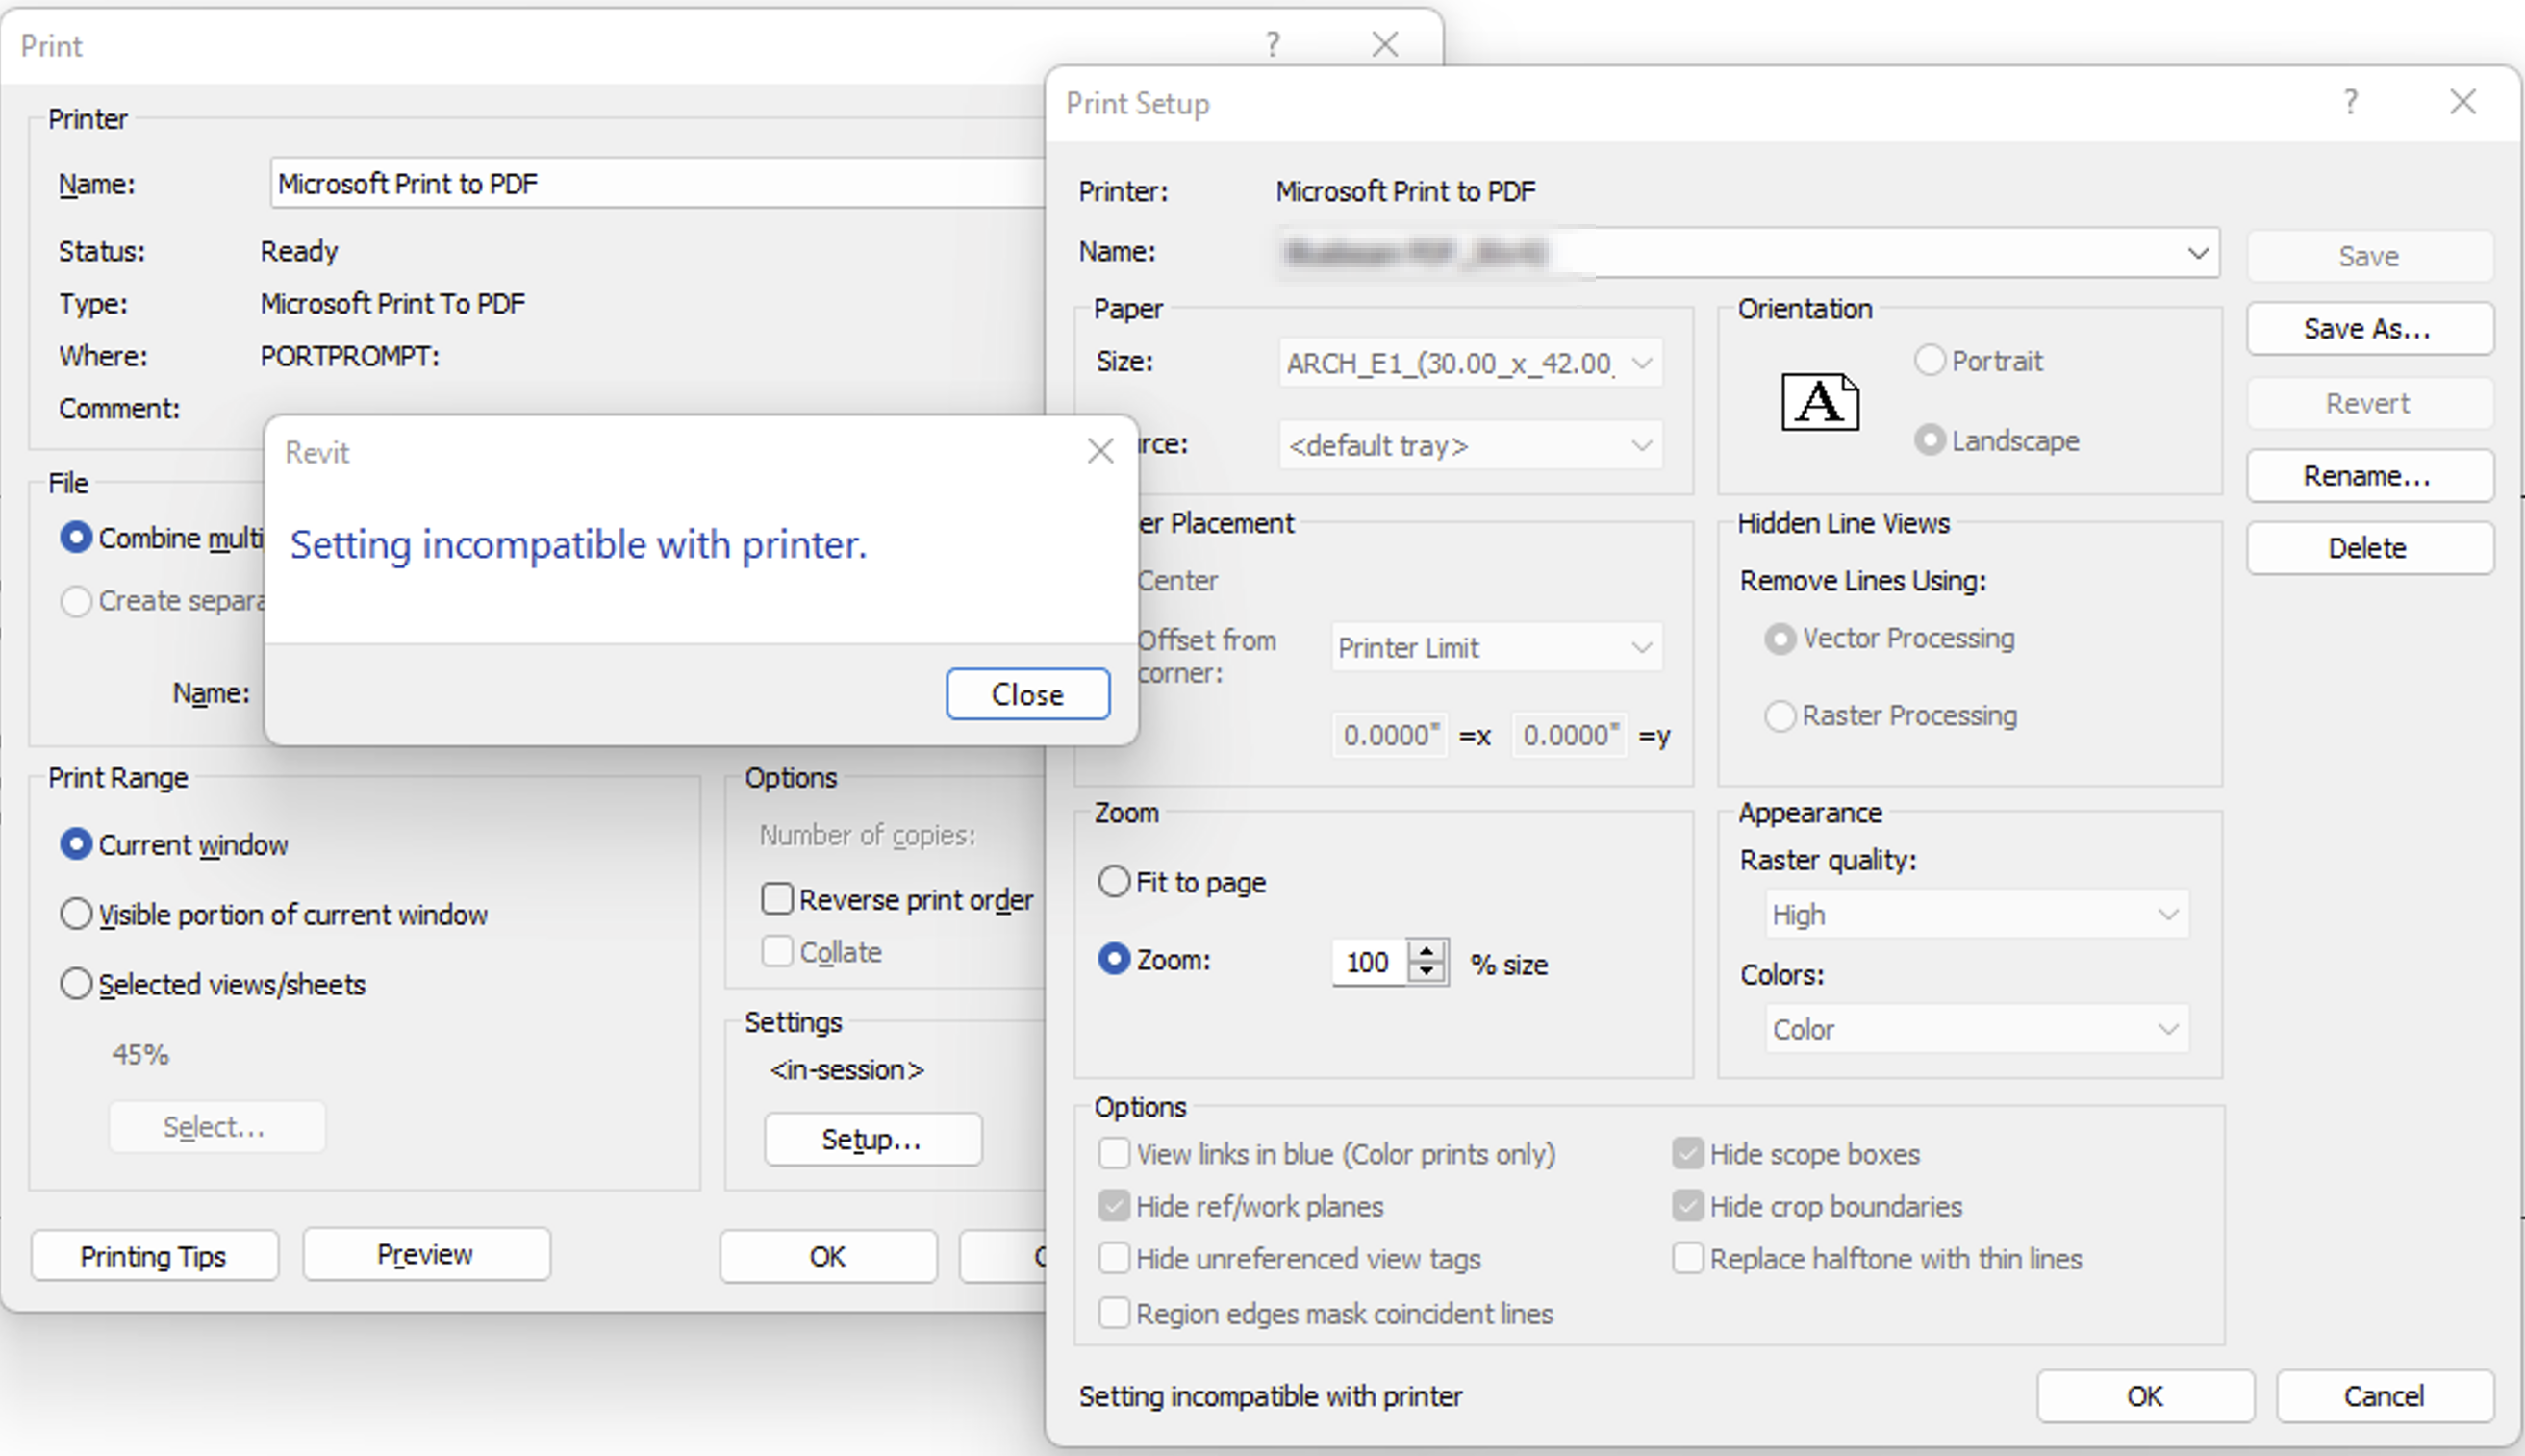Select Fit to page zoom option

1114,881
